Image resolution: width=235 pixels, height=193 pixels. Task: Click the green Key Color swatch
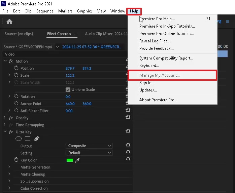[70, 160]
